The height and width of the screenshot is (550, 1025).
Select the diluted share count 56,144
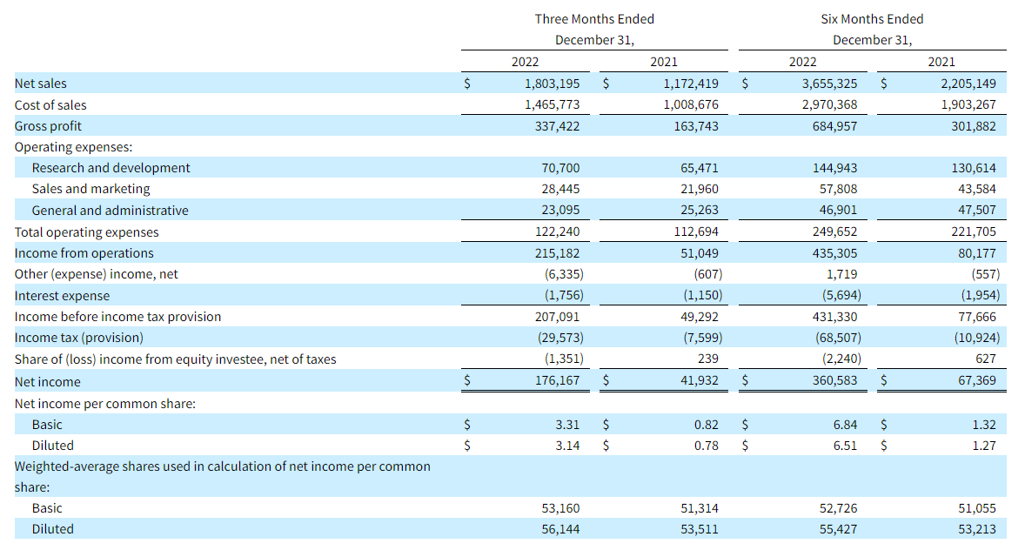click(x=560, y=529)
